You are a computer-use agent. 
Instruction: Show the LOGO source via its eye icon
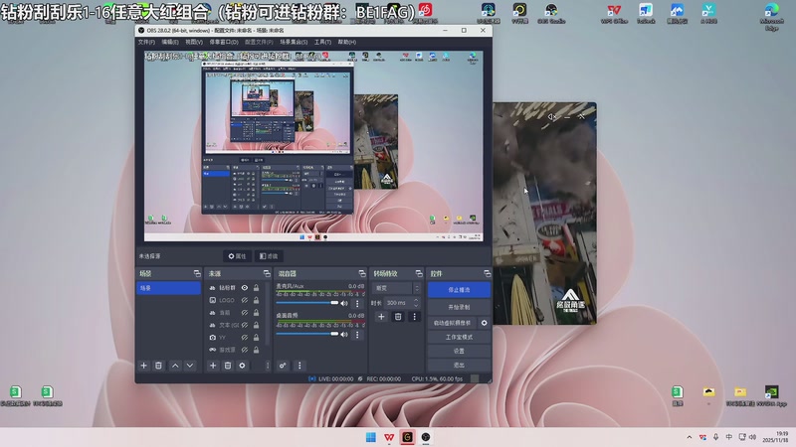(x=245, y=300)
